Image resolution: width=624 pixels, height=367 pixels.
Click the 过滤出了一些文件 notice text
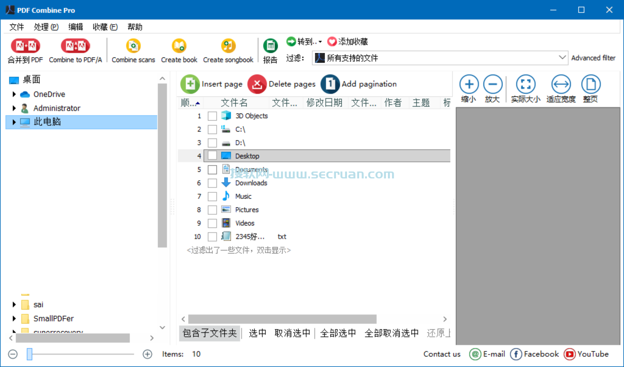pyautogui.click(x=239, y=250)
